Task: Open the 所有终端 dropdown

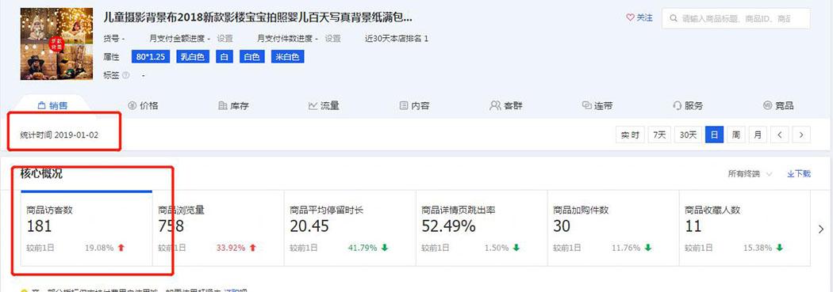Action: click(x=750, y=174)
